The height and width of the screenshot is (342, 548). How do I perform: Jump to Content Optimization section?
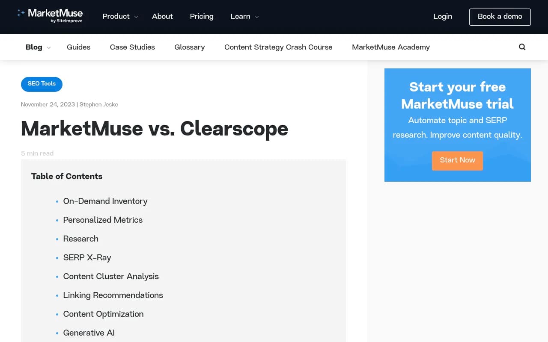(x=103, y=314)
